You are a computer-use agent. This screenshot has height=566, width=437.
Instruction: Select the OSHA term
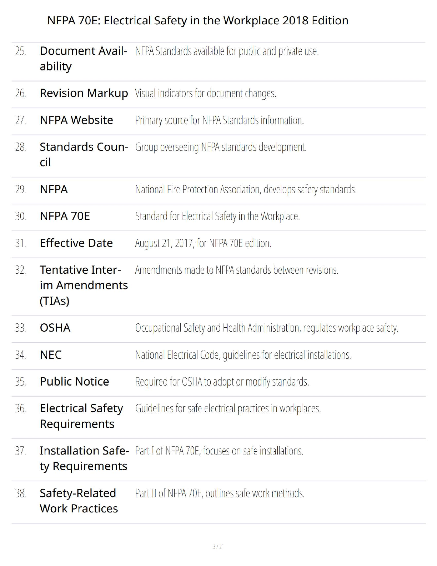(55, 328)
